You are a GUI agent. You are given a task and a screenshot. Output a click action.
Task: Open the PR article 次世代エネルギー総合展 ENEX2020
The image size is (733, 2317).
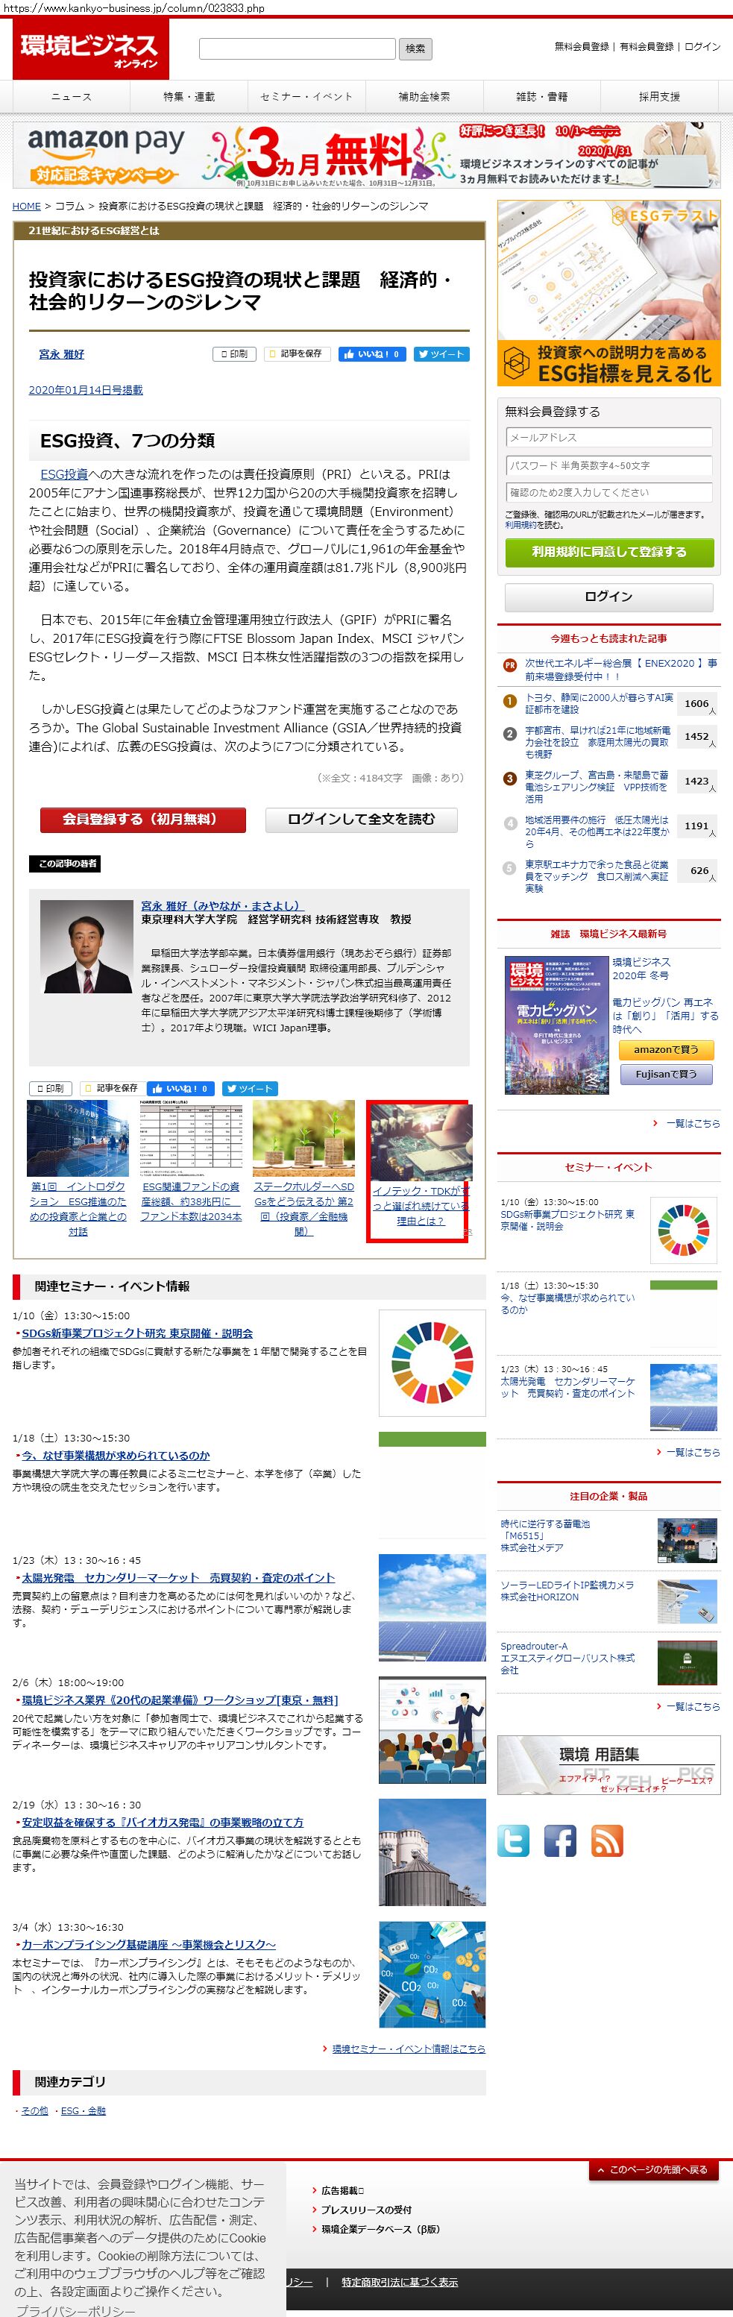(621, 669)
